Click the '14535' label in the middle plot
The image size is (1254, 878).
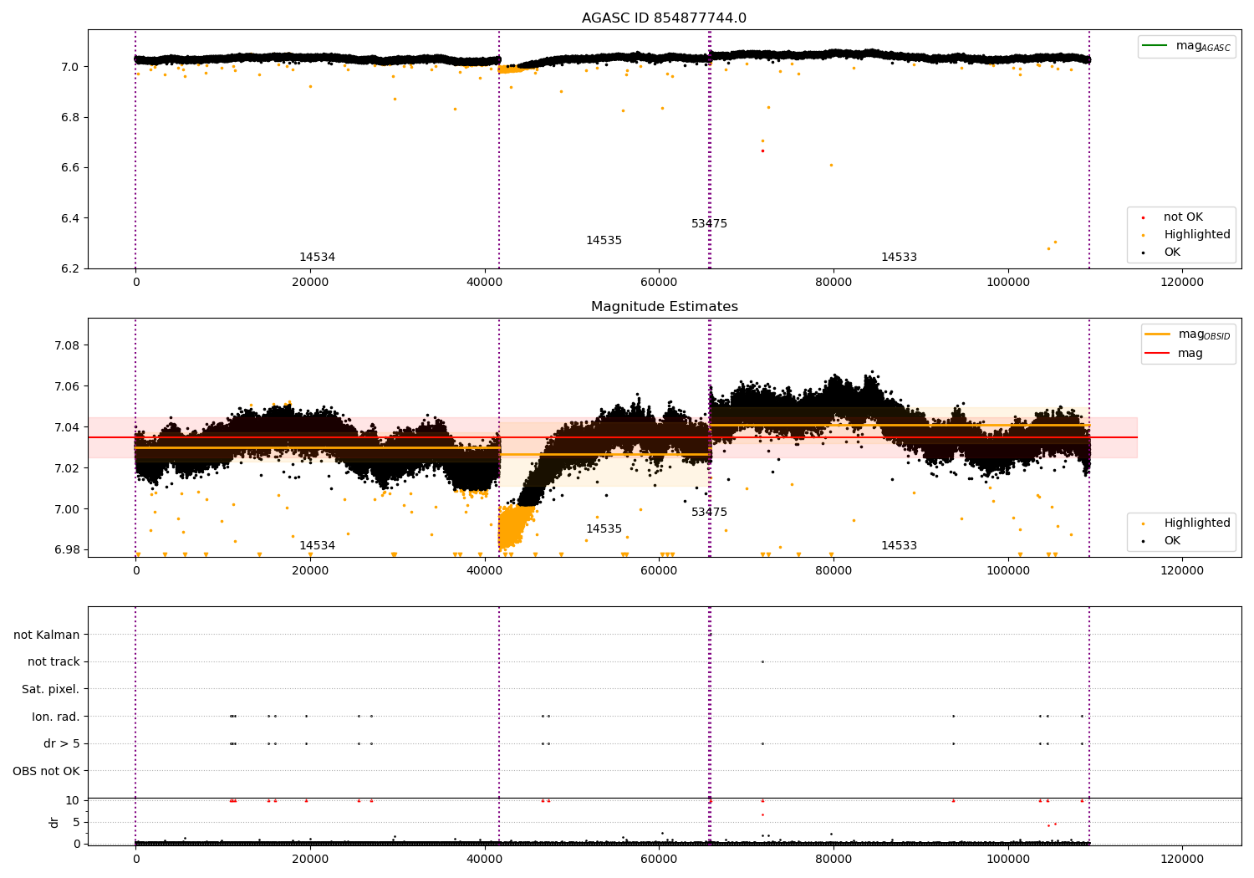604,529
